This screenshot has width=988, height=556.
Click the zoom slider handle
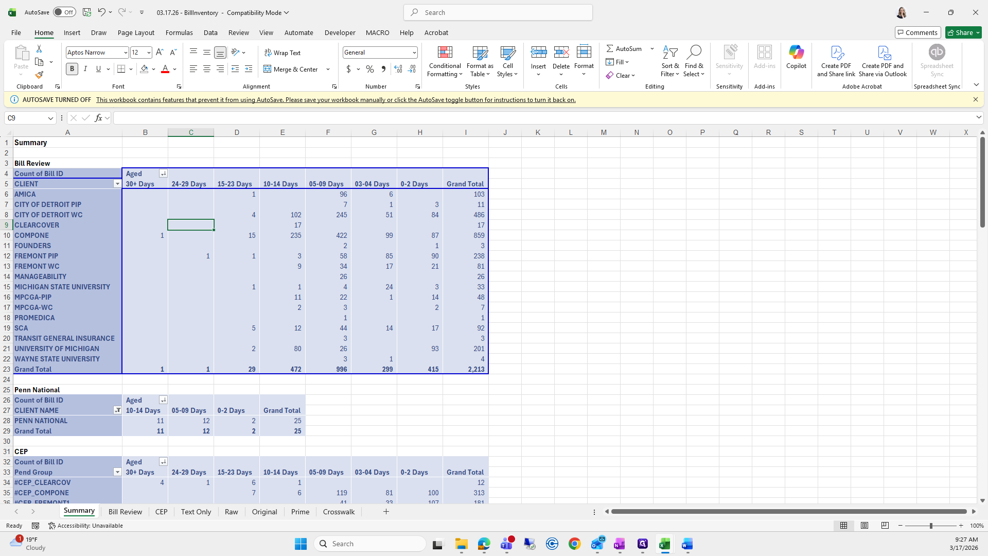pyautogui.click(x=930, y=526)
